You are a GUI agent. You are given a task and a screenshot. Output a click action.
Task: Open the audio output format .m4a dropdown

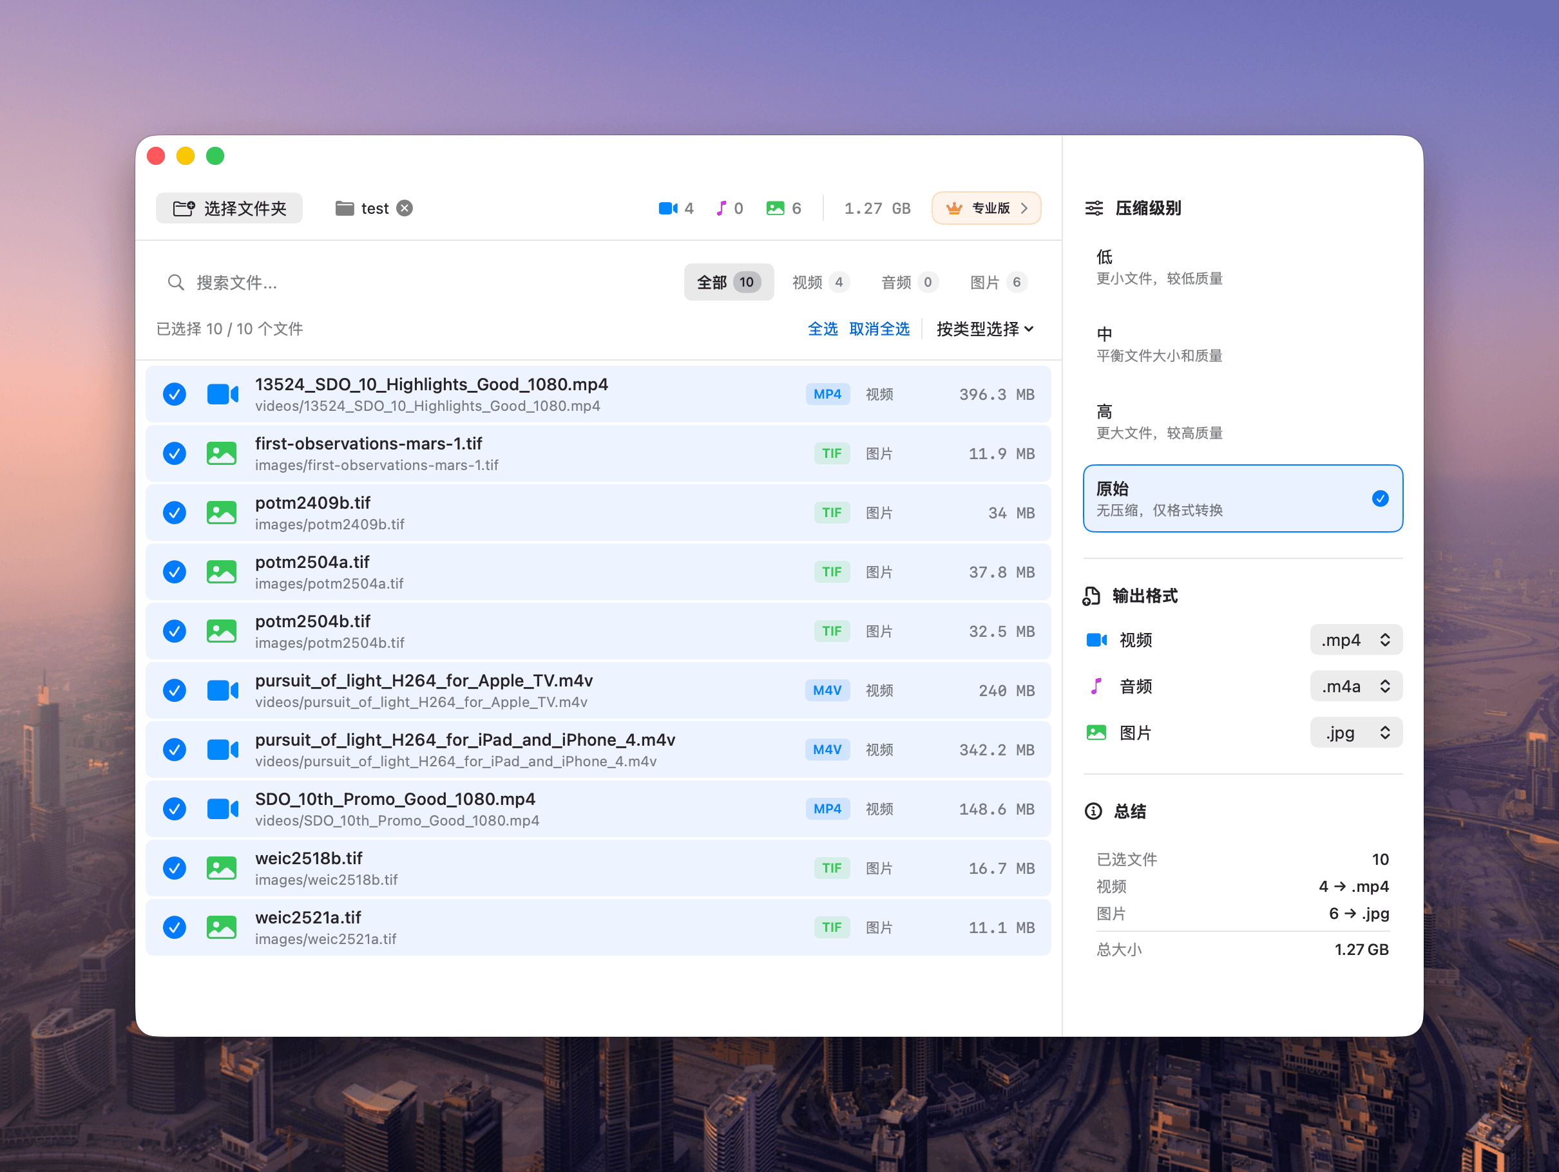pyautogui.click(x=1356, y=686)
